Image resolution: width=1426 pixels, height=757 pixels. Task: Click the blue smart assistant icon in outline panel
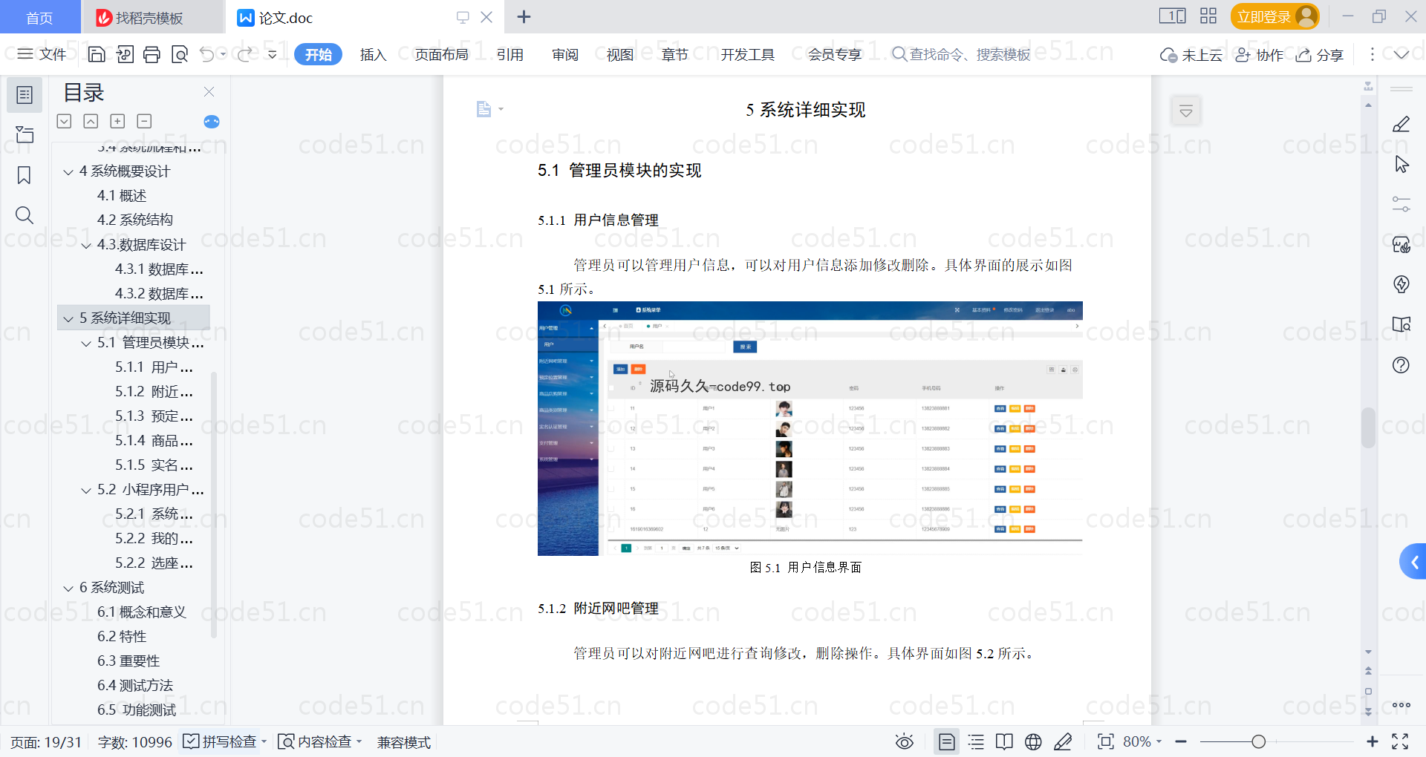pos(212,122)
